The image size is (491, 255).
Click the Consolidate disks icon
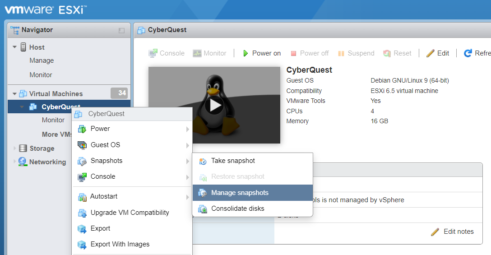(x=203, y=209)
